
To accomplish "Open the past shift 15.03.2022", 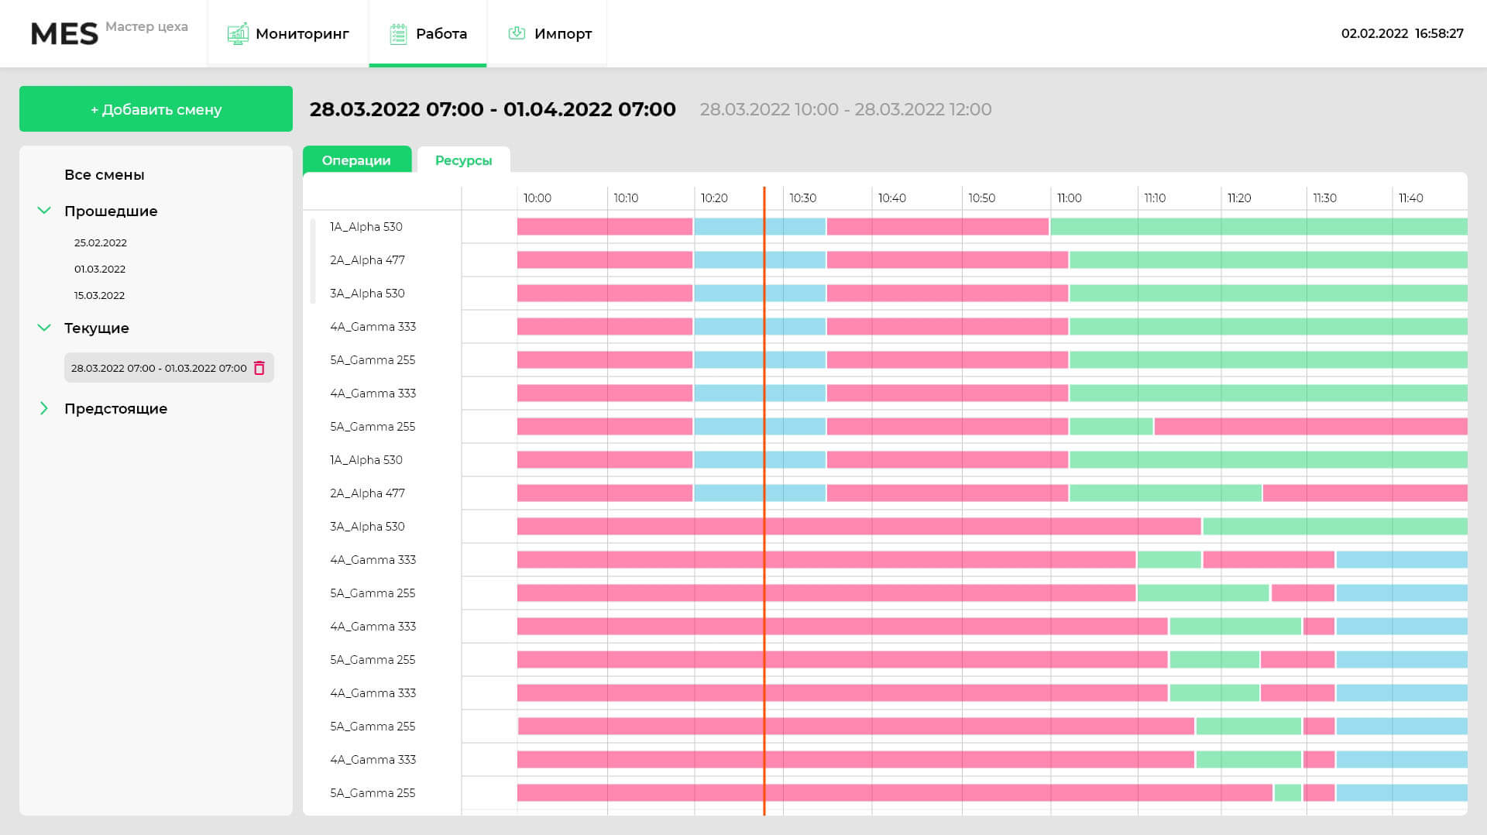I will pos(99,295).
